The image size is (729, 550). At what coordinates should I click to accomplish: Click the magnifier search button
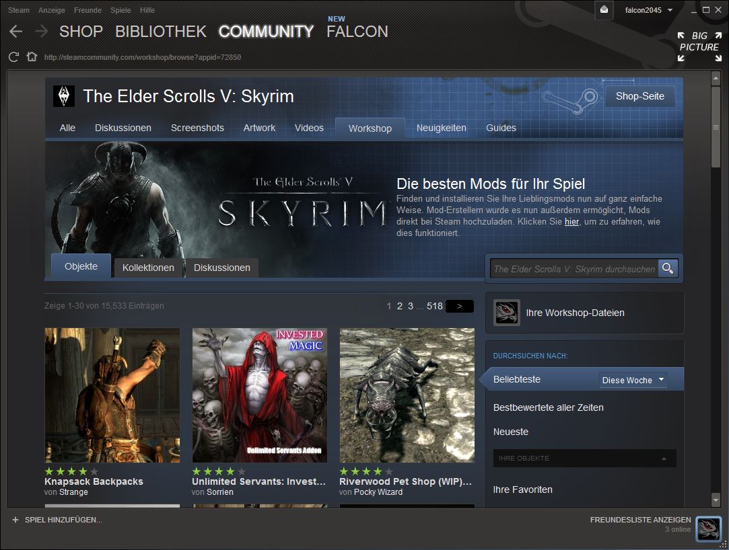668,268
